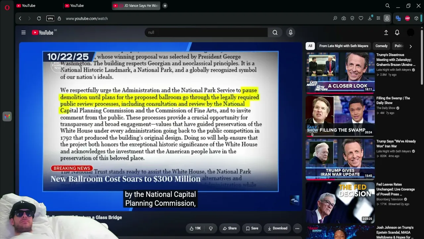Add page to bookmarks heart
The height and width of the screenshot is (239, 424).
[361, 19]
